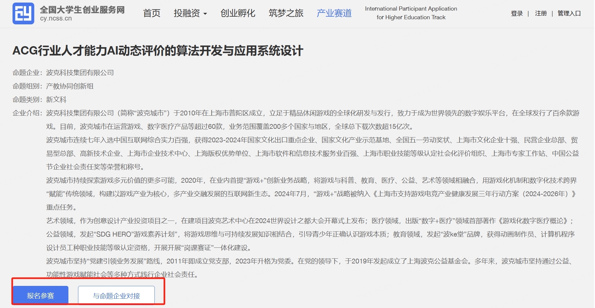Open the 管理入口 admin entrance

569,13
